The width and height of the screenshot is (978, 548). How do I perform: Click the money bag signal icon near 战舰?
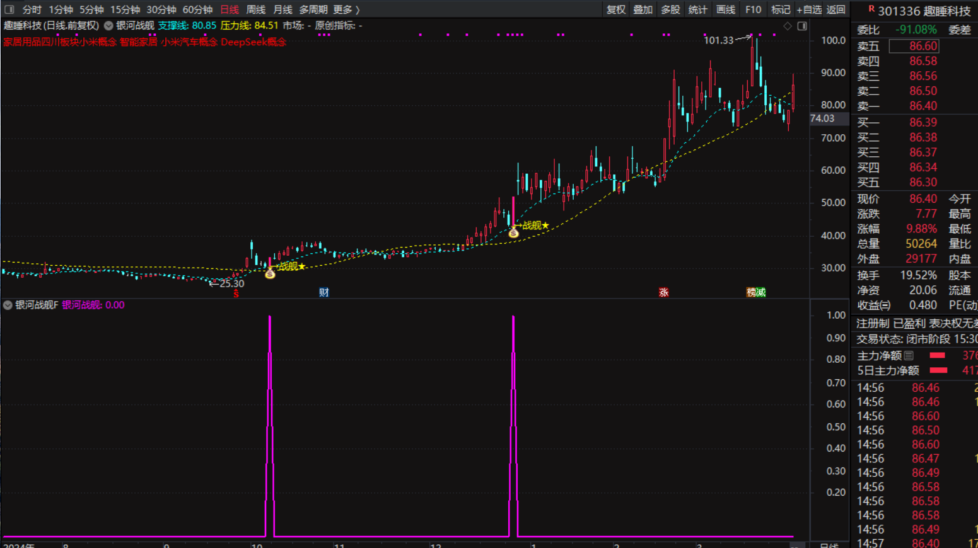pyautogui.click(x=270, y=273)
